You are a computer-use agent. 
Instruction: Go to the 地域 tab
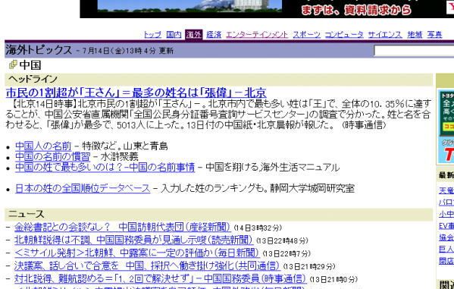[415, 35]
